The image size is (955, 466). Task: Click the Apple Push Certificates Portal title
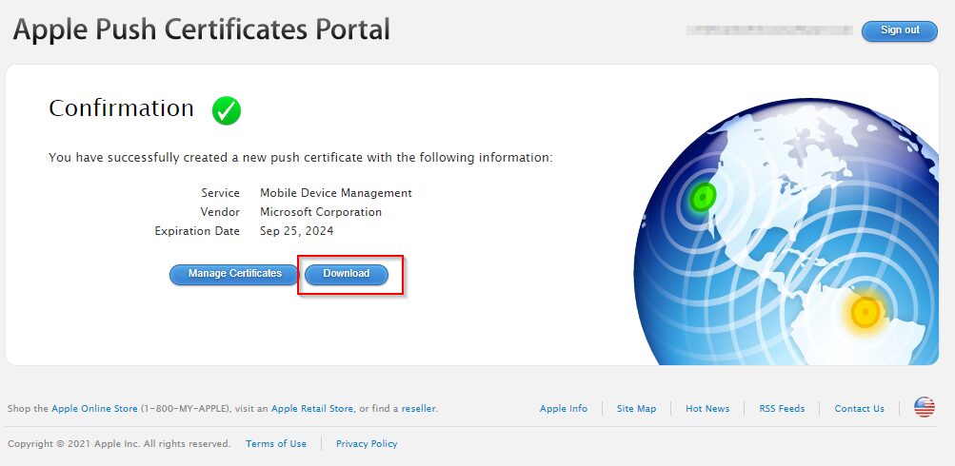(201, 29)
